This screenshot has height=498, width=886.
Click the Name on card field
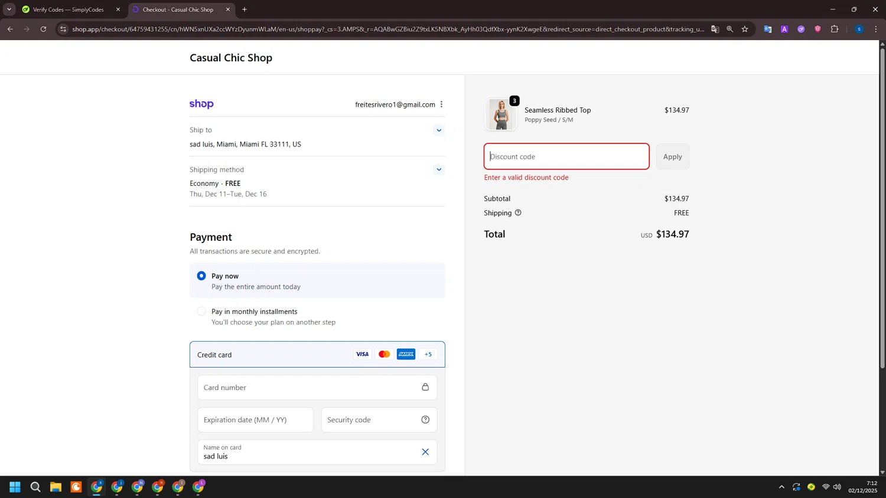(x=317, y=452)
